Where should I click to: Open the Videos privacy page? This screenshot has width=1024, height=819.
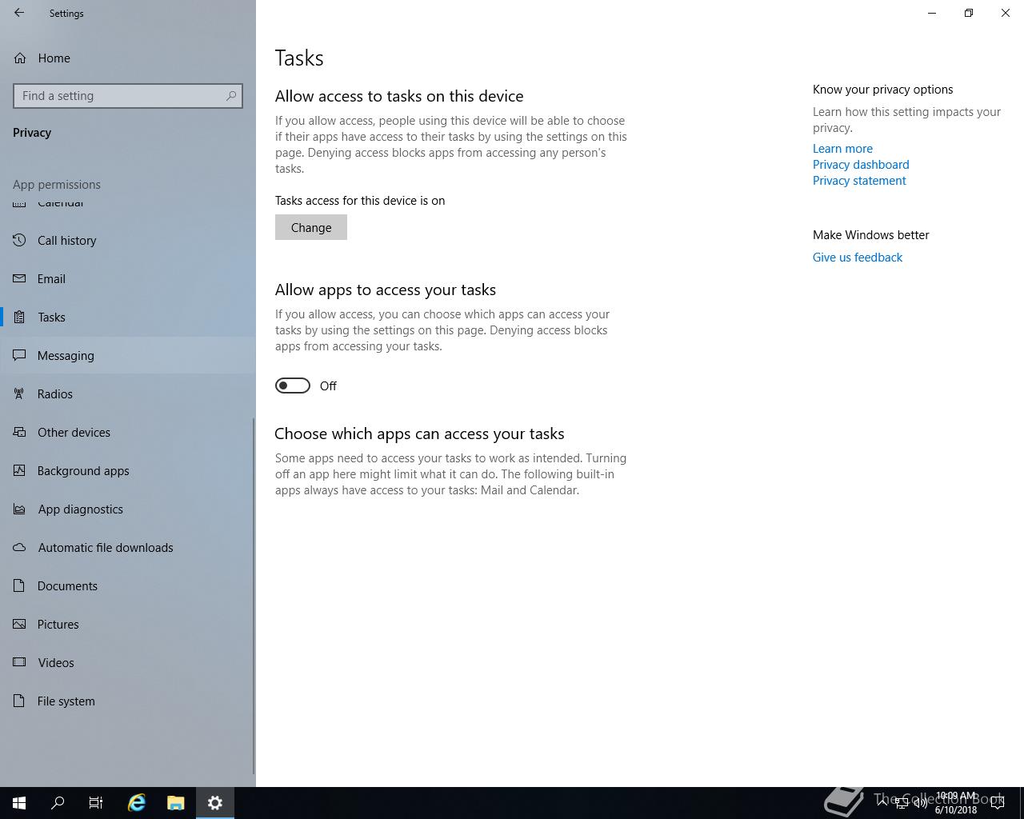[x=128, y=663]
